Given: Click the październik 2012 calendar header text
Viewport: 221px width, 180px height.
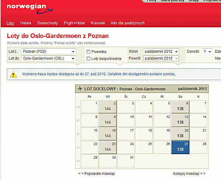Looking at the screenshot, I should 192,89.
